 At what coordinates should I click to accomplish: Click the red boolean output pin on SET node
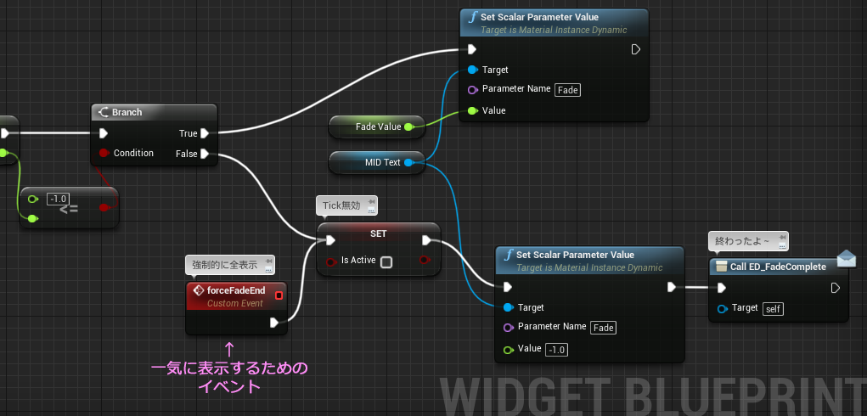[424, 260]
